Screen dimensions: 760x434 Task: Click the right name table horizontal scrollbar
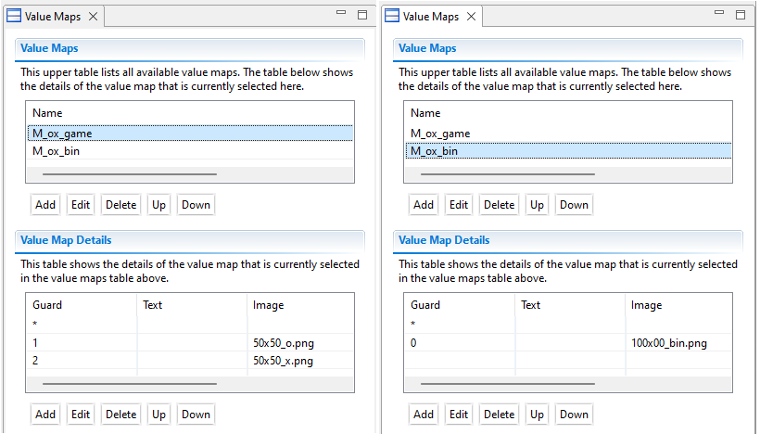[508, 174]
